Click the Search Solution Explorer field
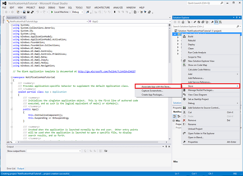Viewport: 243px width, 176px height. (204, 26)
